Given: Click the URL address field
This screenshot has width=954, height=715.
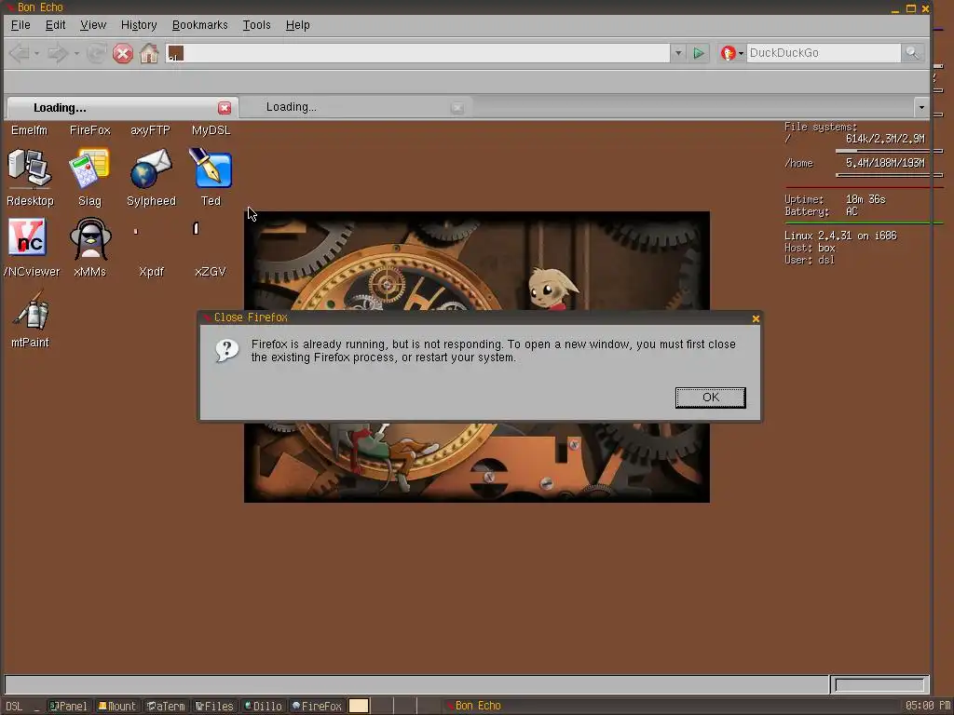Looking at the screenshot, I should pyautogui.click(x=418, y=53).
